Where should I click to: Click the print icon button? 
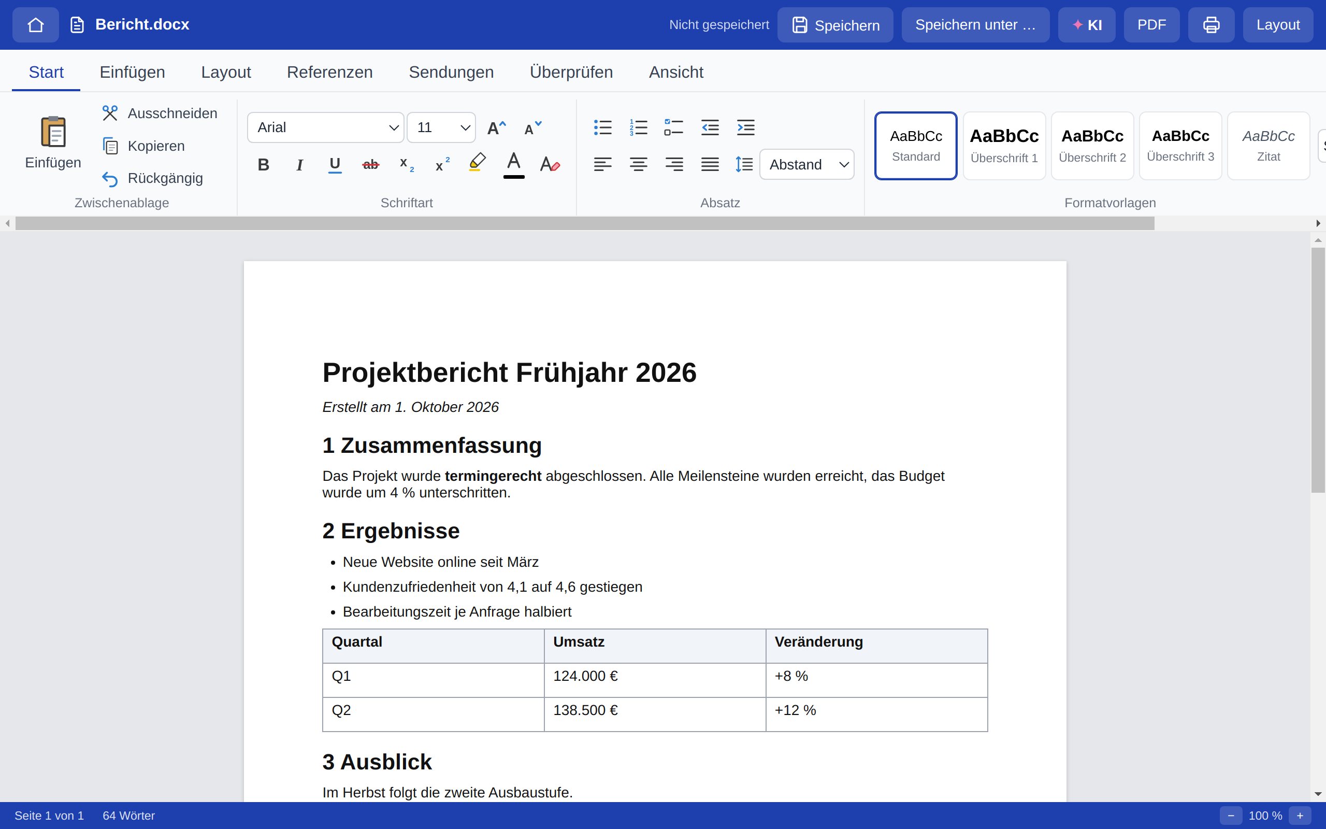tap(1211, 25)
